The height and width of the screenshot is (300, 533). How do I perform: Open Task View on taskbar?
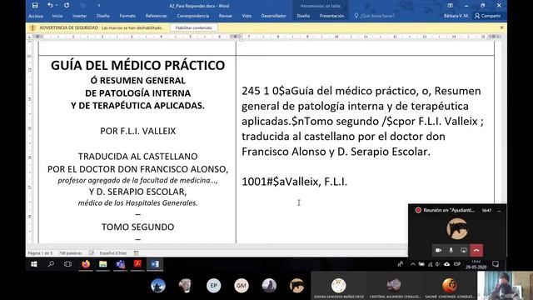click(x=67, y=264)
